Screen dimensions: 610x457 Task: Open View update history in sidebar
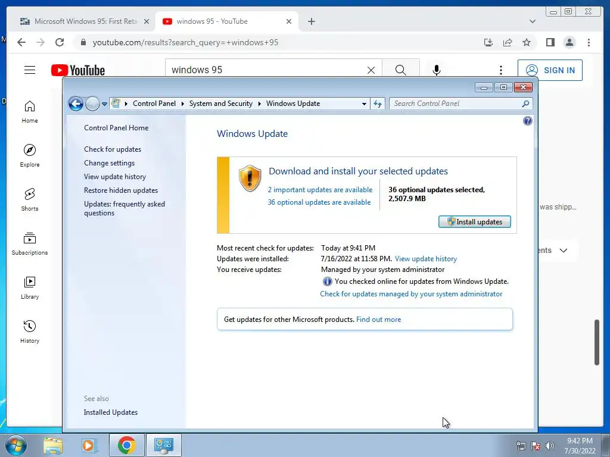(x=115, y=176)
